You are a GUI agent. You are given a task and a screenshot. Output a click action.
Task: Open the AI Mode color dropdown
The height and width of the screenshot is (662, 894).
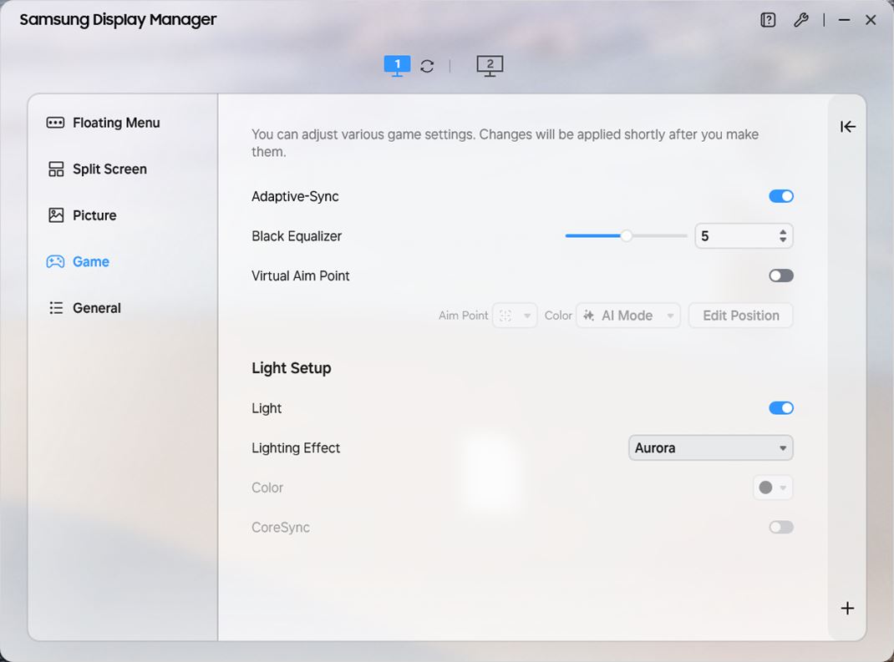[x=627, y=315]
